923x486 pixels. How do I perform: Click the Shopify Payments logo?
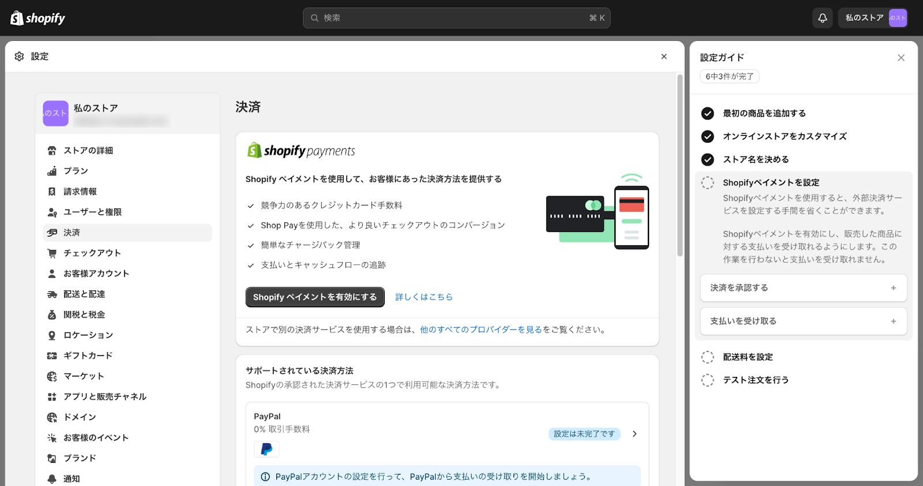point(301,151)
